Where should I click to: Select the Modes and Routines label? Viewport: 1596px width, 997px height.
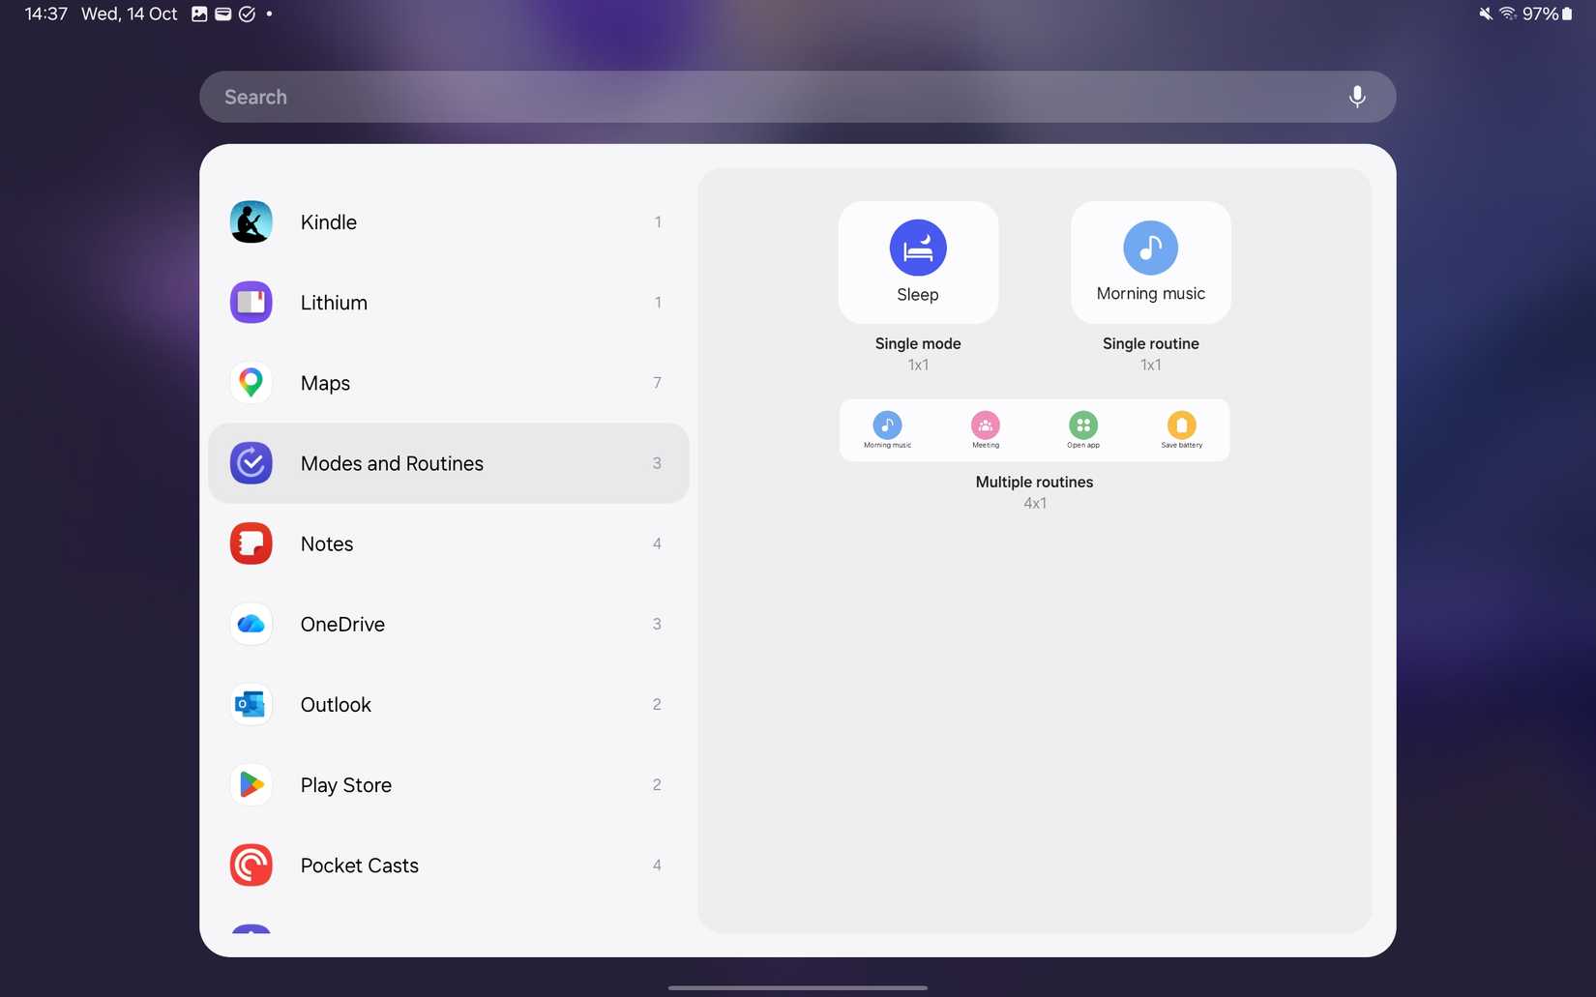392,463
